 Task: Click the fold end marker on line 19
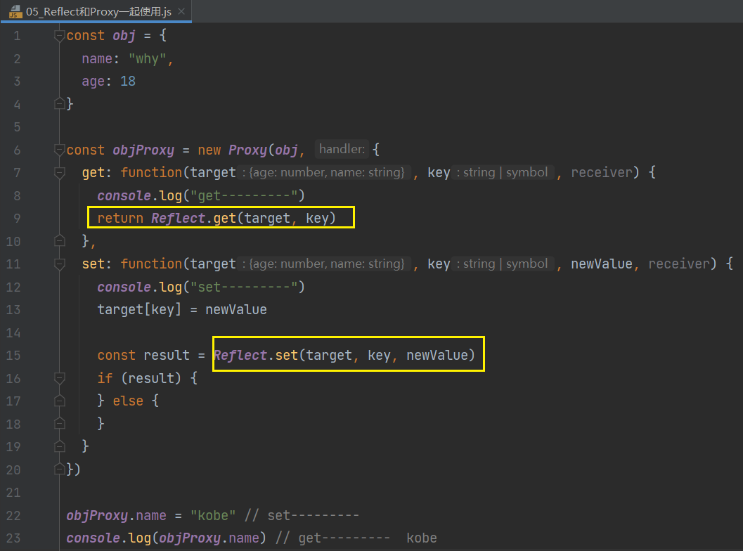(59, 446)
